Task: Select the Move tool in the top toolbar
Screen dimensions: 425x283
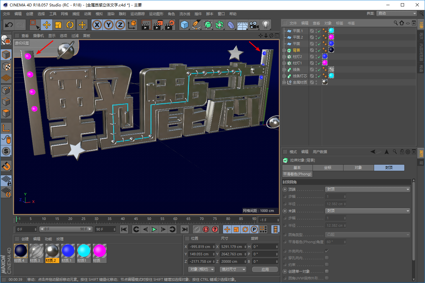Action: pyautogui.click(x=47, y=25)
